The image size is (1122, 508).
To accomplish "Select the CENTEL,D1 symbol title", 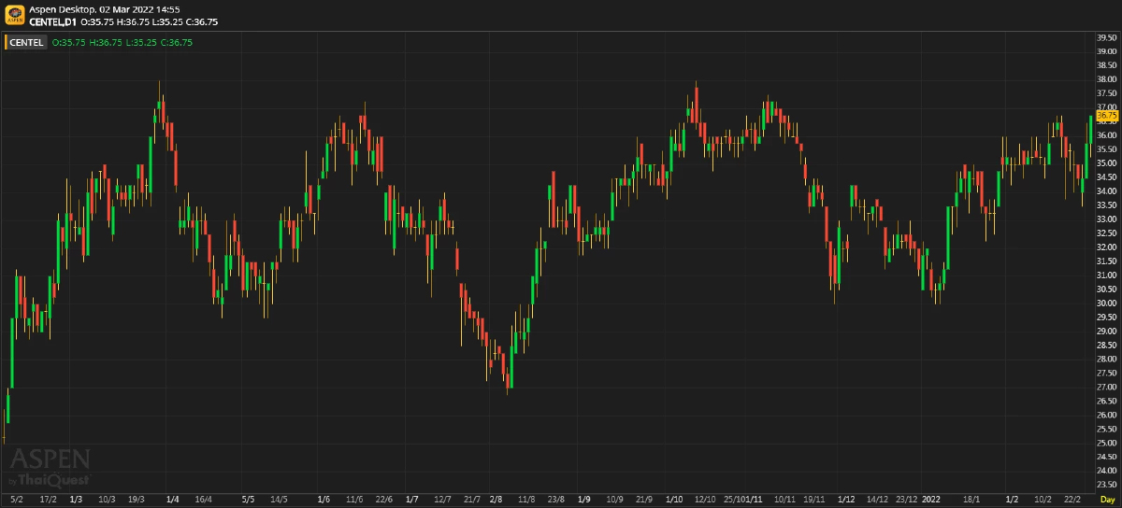I will 54,21.
